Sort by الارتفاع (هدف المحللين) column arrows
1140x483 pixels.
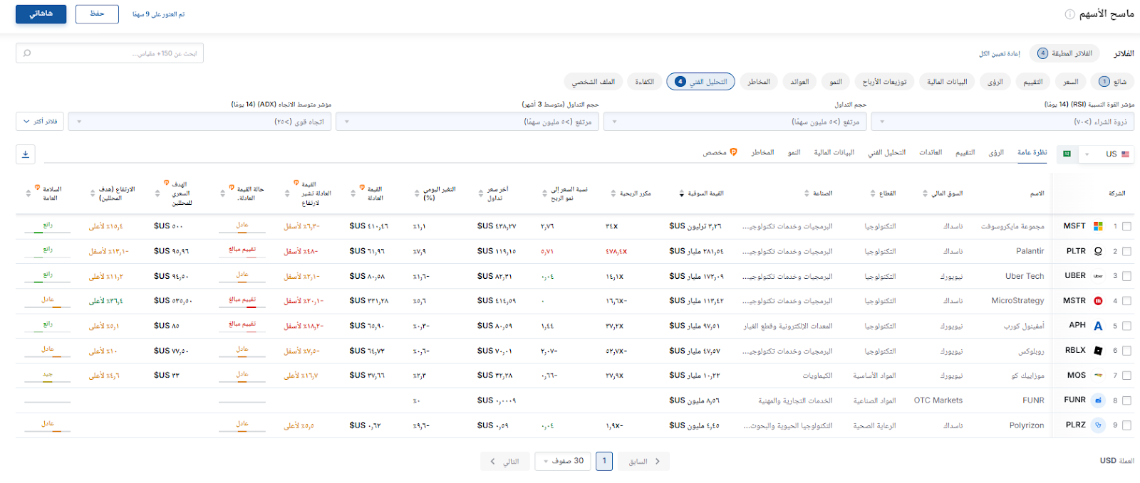[93, 193]
